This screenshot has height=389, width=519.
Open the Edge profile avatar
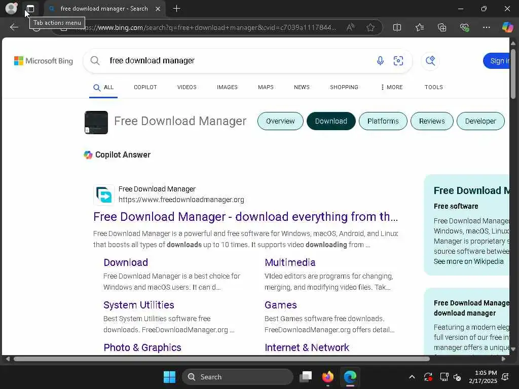11,8
